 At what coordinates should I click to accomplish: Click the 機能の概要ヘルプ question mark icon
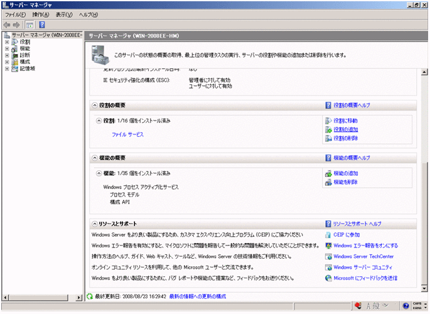click(x=328, y=158)
